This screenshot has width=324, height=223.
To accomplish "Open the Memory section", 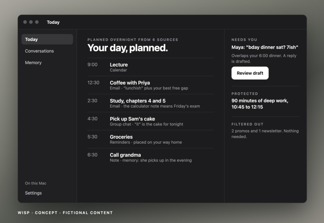I will pos(33,62).
